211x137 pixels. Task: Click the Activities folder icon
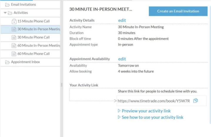click(x=10, y=13)
